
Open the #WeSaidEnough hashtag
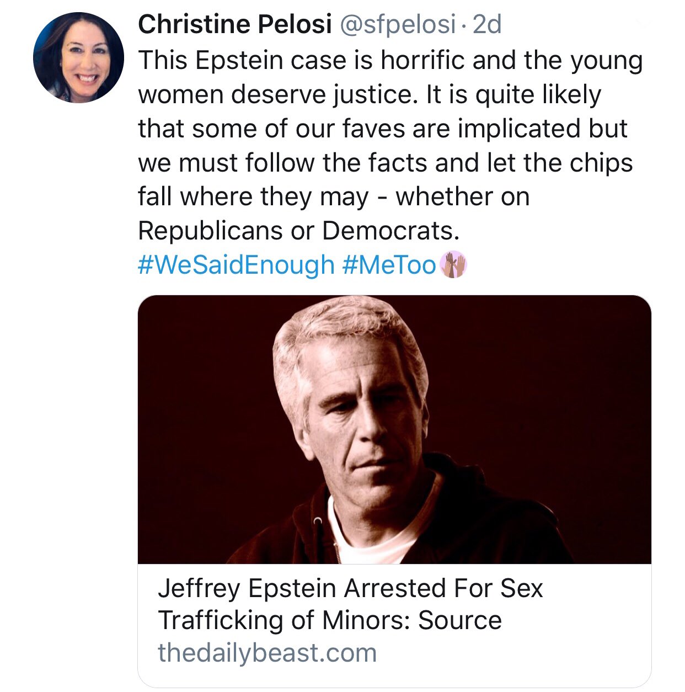[x=236, y=265]
